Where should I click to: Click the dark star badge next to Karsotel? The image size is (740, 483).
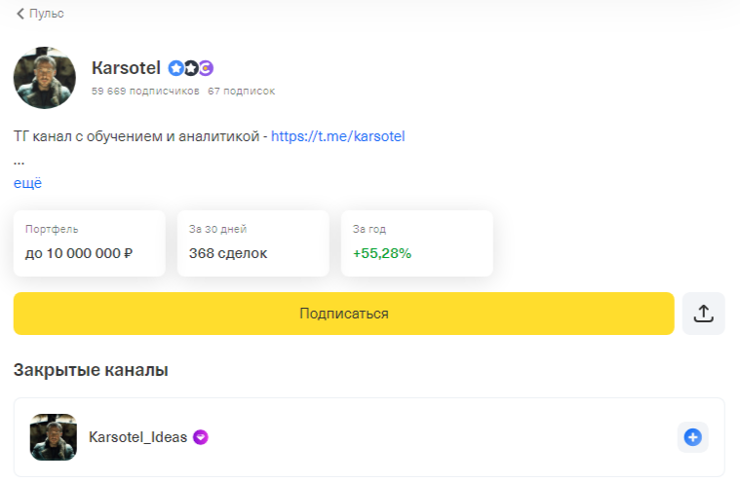[191, 68]
